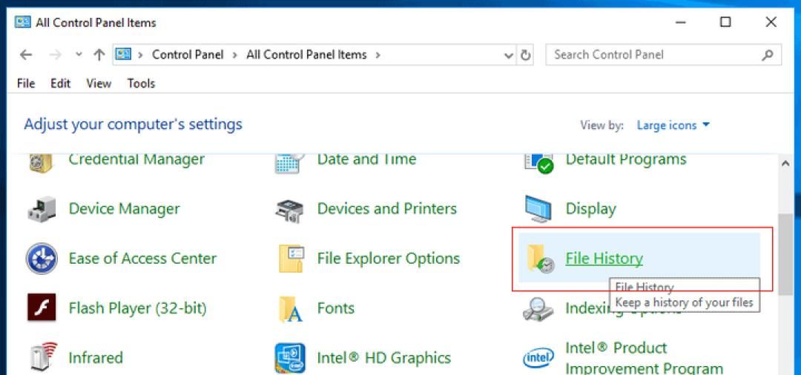Expand the View by Large icons dropdown
Screen dimensions: 801x375
tap(673, 125)
